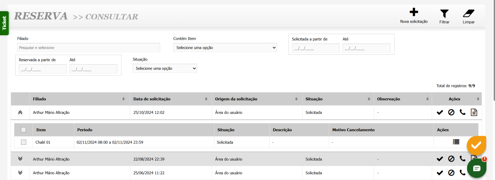Open list actions icon for Chalé 01
The width and height of the screenshot is (495, 180).
point(456,142)
